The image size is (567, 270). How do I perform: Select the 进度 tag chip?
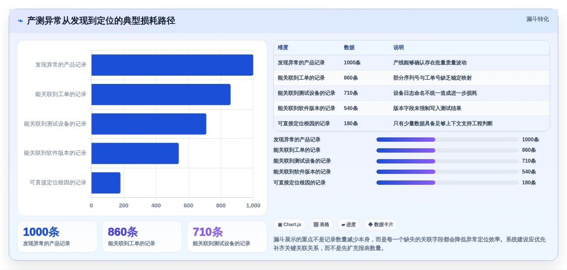click(x=348, y=224)
